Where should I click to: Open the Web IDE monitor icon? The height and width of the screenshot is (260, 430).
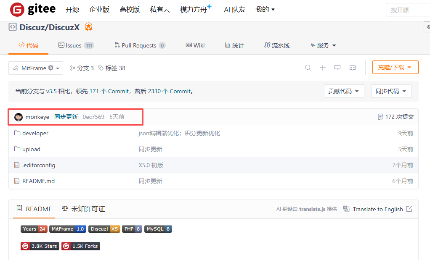coord(337,67)
